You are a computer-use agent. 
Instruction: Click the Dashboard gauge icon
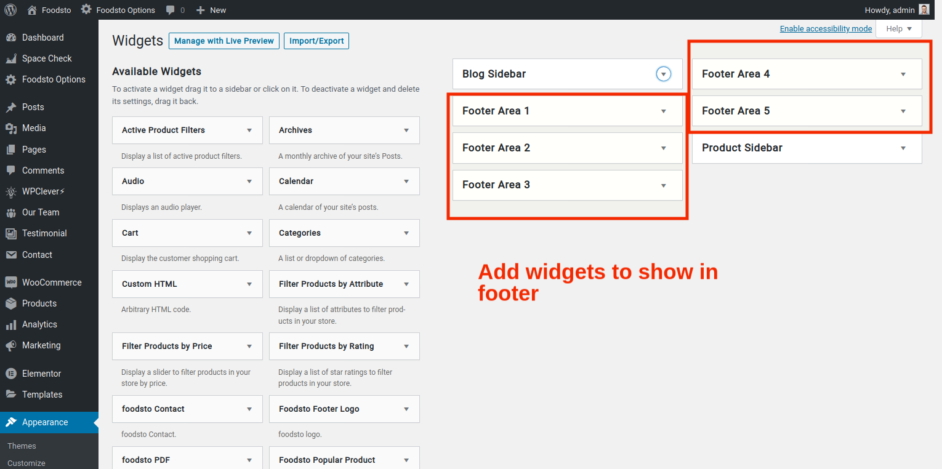11,38
